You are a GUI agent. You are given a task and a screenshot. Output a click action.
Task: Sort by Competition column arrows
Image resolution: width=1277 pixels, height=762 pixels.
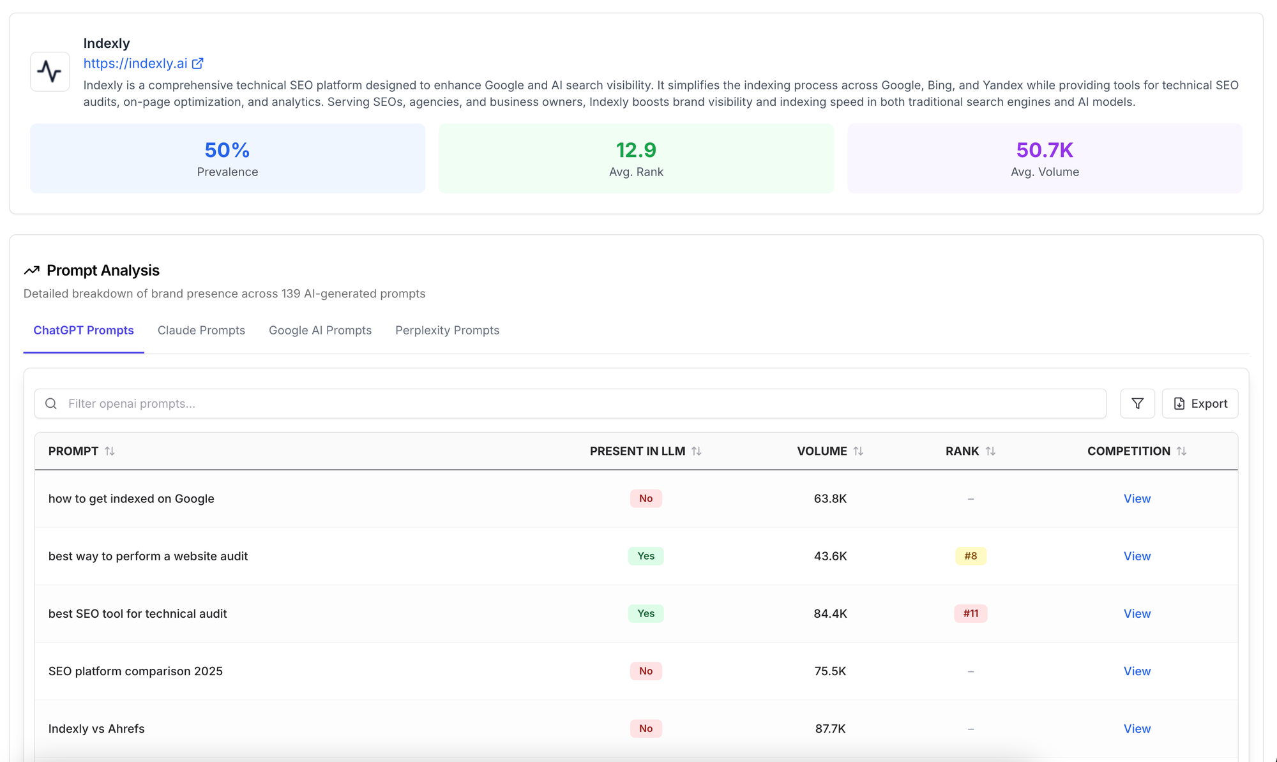pos(1181,451)
